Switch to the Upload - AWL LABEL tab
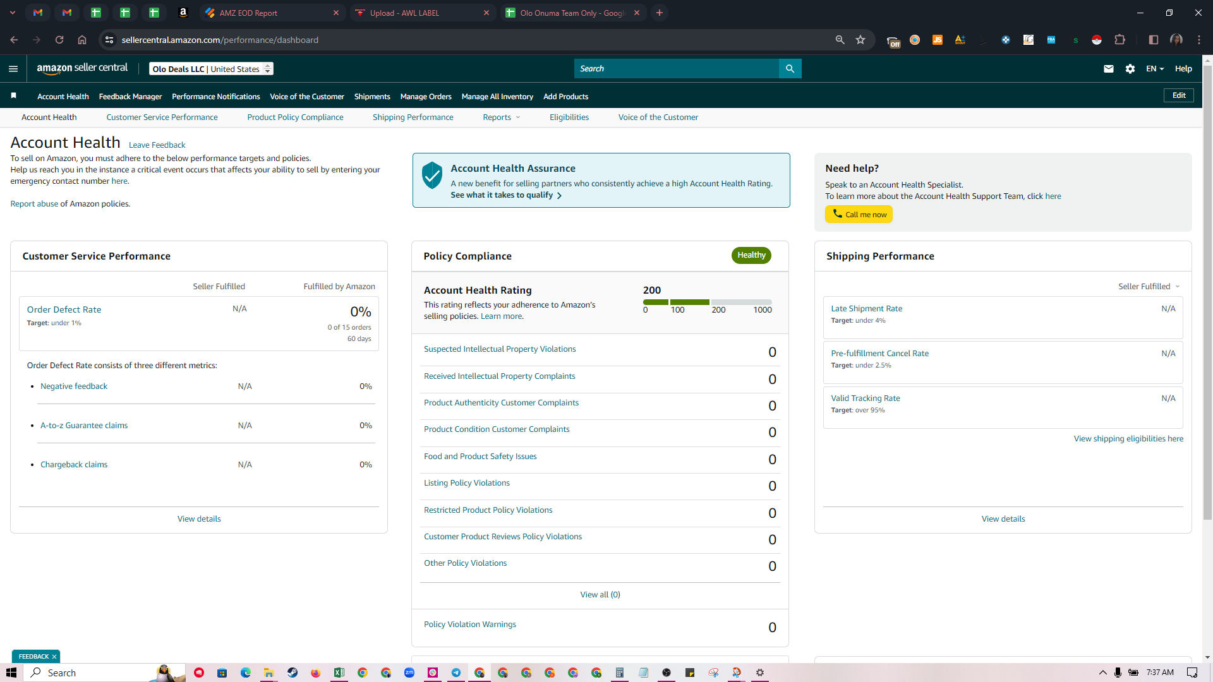Image resolution: width=1213 pixels, height=682 pixels. (x=423, y=13)
